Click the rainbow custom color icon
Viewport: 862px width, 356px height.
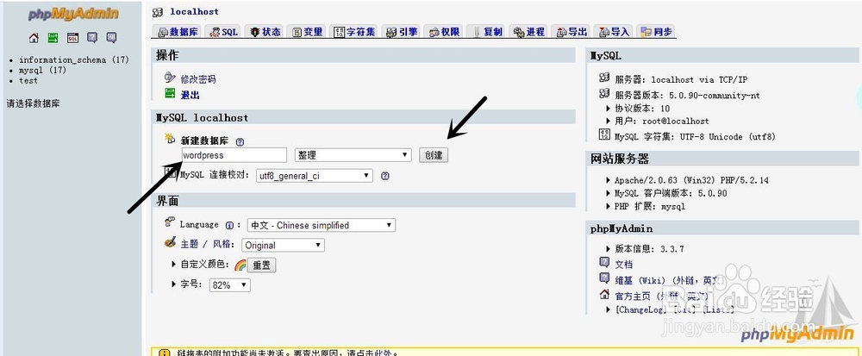tap(240, 265)
